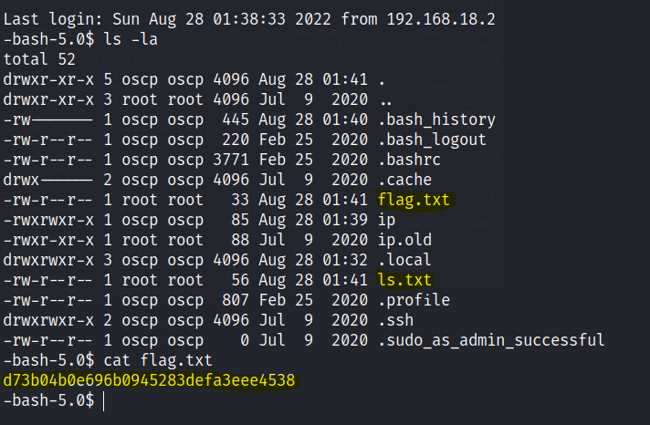Click the highlighted ls.txt filename
This screenshot has height=425, width=650.
pos(405,280)
